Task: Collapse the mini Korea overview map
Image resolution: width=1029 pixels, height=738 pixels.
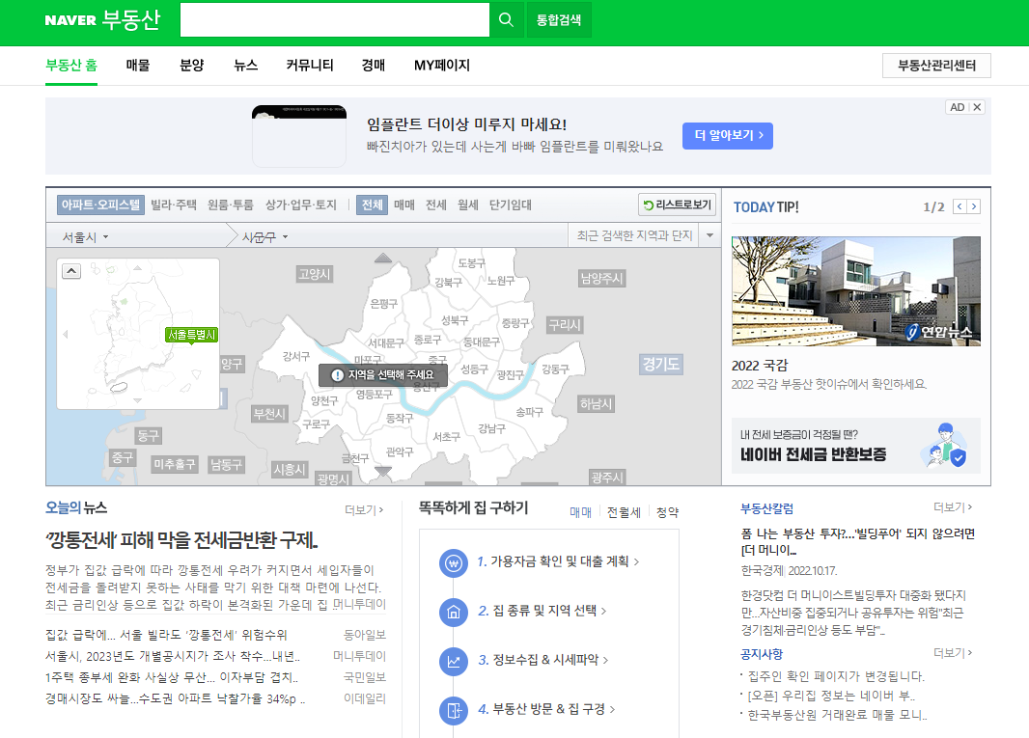Action: click(71, 271)
